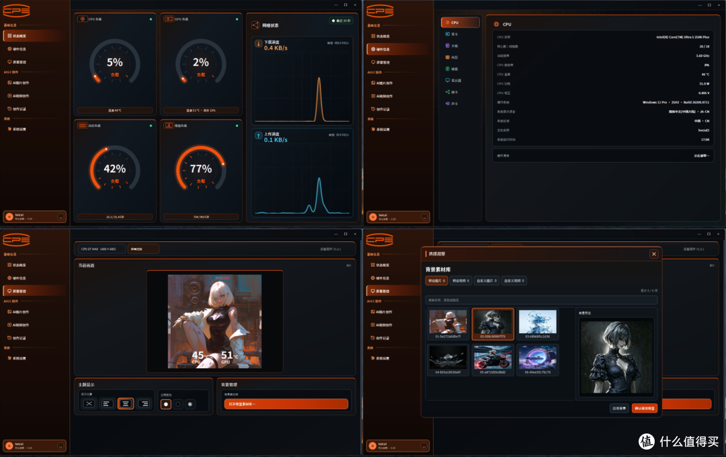726x457 pixels.
Task: Click the 屏幕管理 icon in the gauges window sidebar
Action: coord(9,62)
